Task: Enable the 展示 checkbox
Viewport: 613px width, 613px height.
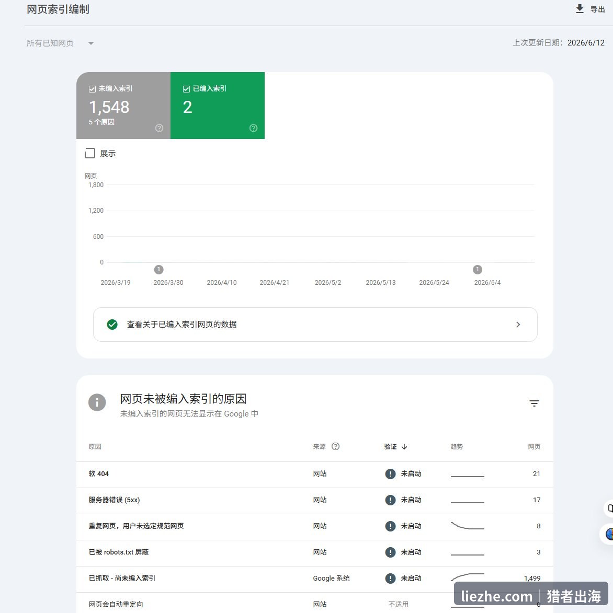Action: pos(90,153)
